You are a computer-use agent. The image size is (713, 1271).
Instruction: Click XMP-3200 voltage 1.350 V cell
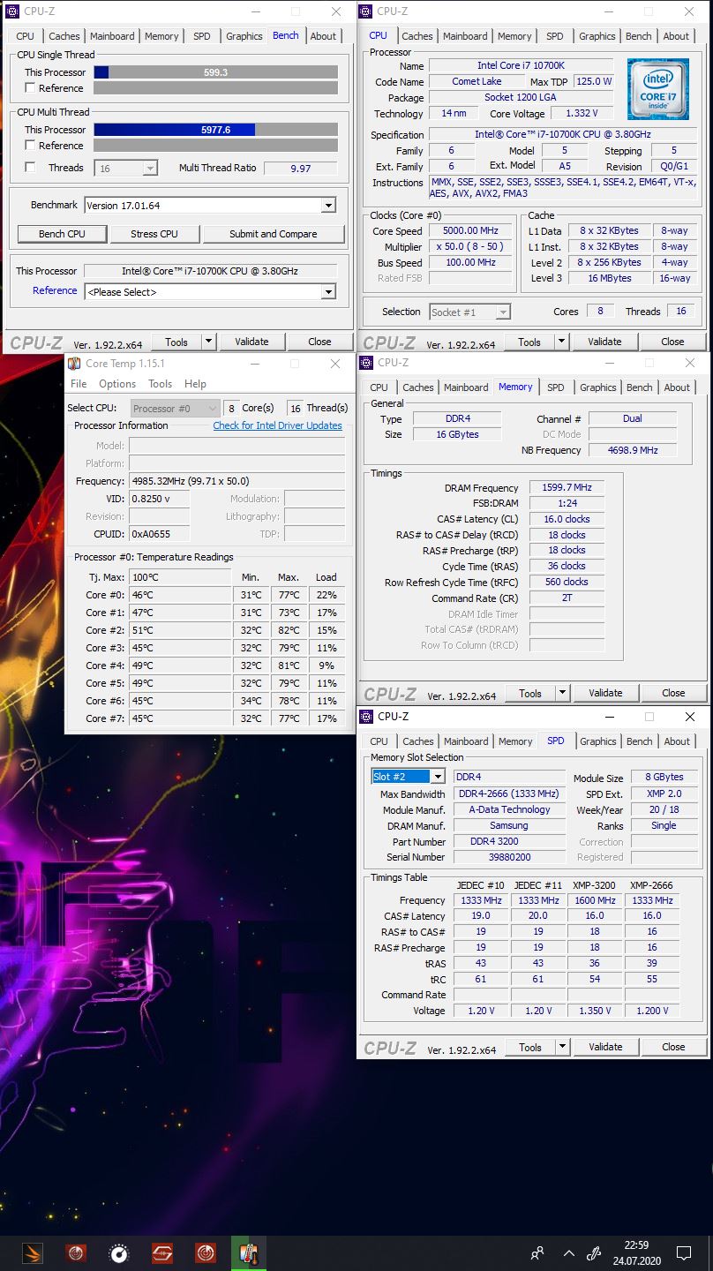[596, 1011]
